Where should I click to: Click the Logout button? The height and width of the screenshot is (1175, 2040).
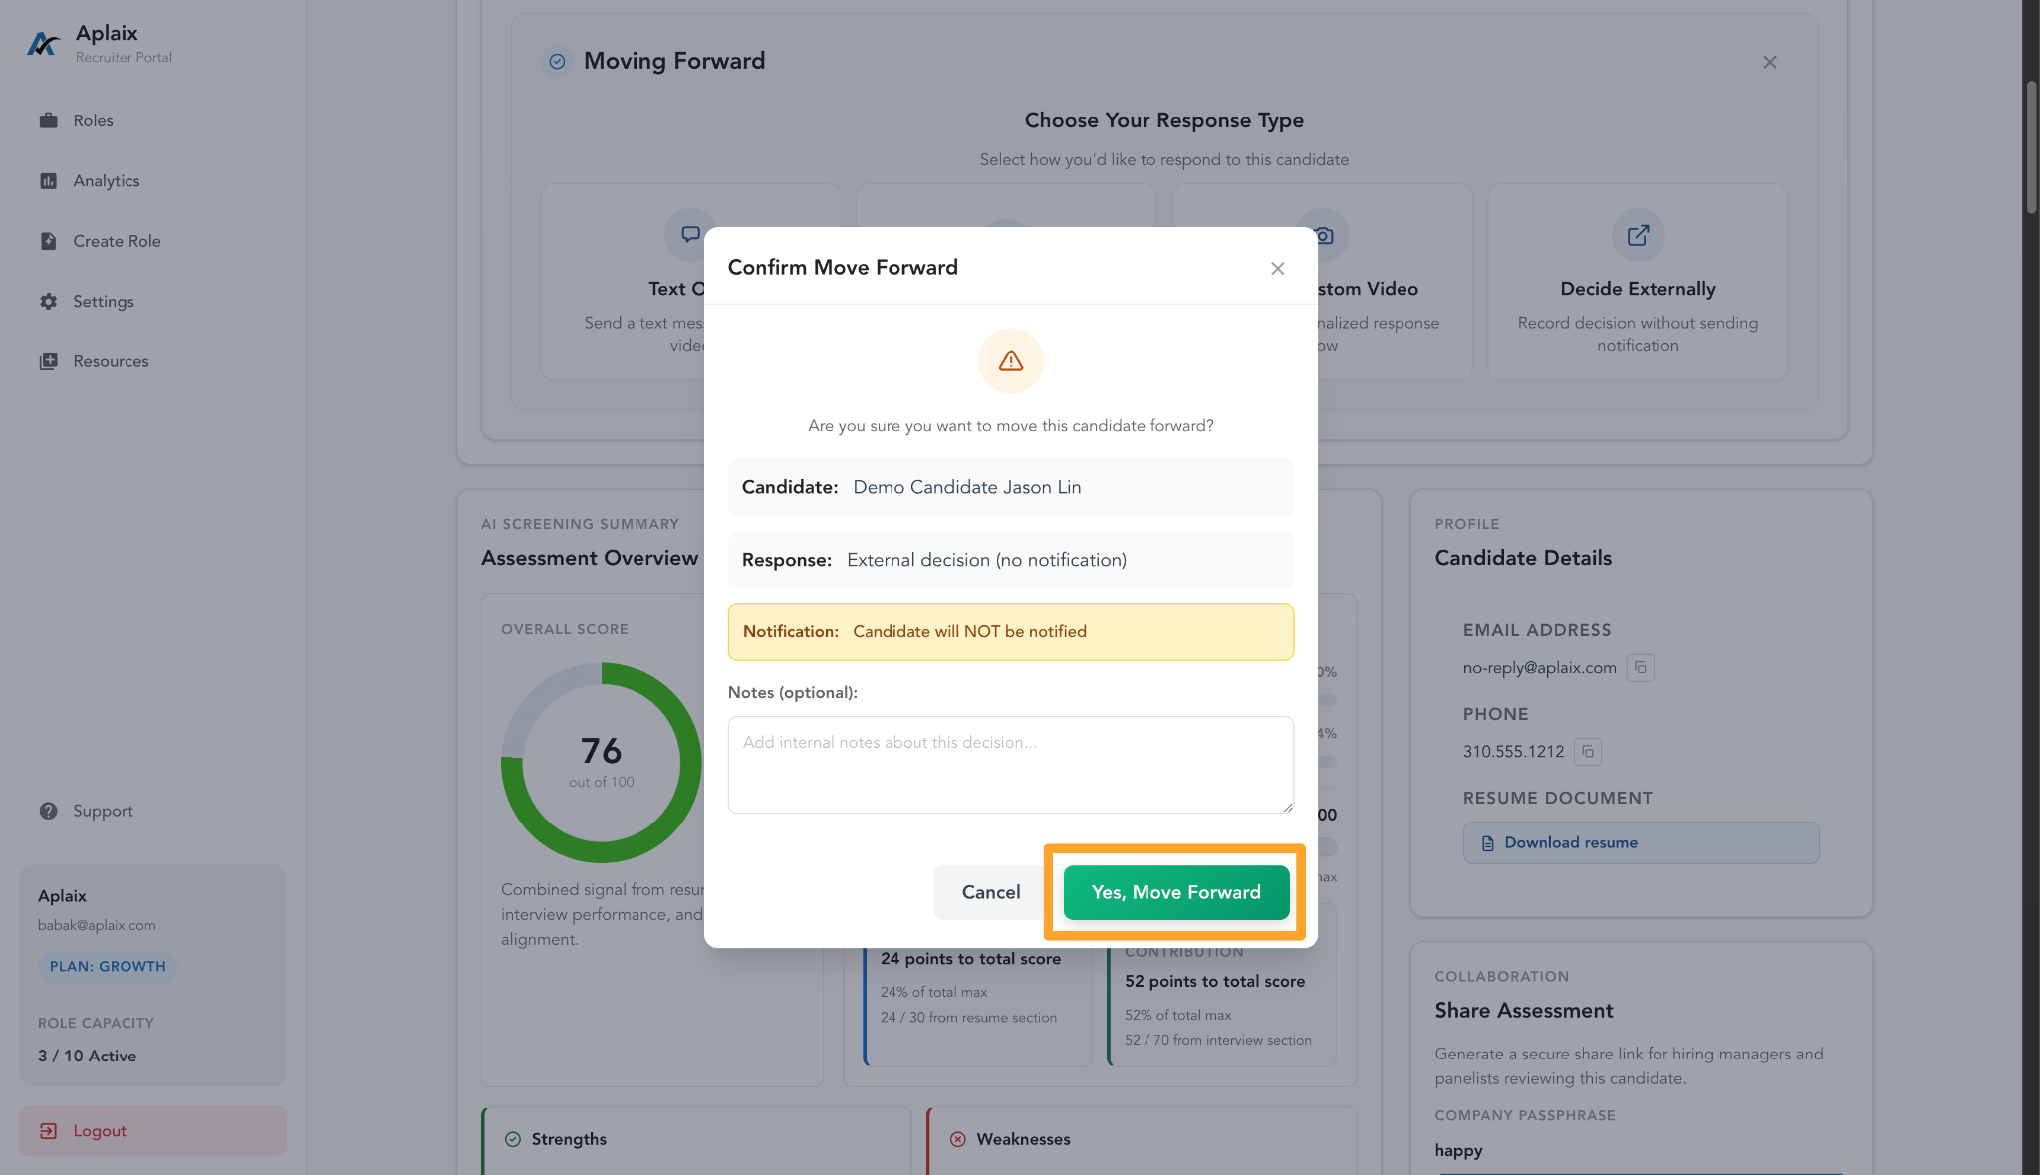coord(152,1131)
